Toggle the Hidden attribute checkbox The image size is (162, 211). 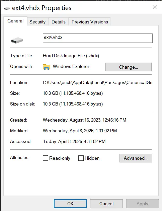coord(81,158)
